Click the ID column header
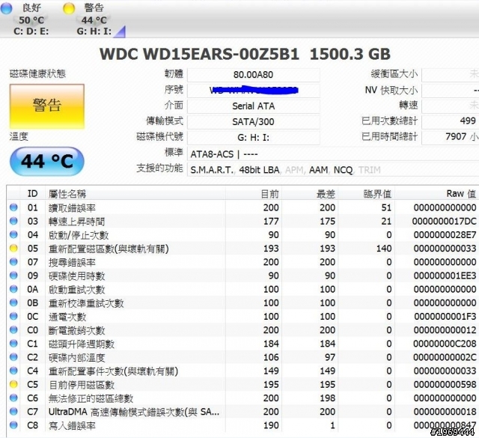 coord(32,193)
